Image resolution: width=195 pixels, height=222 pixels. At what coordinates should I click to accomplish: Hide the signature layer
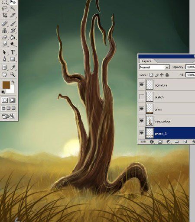142,85
